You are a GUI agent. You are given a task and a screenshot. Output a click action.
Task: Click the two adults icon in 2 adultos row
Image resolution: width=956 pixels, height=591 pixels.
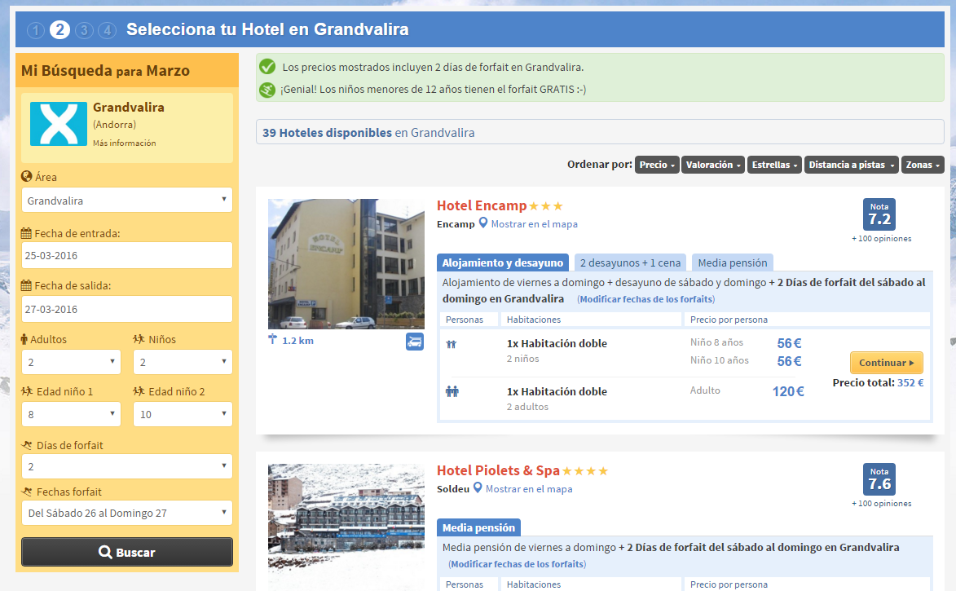tap(452, 391)
